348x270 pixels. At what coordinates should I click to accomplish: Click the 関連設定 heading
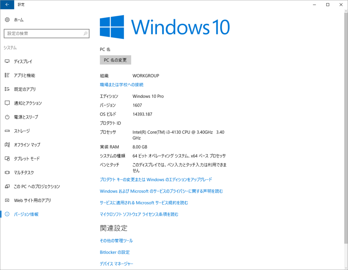tap(114, 228)
